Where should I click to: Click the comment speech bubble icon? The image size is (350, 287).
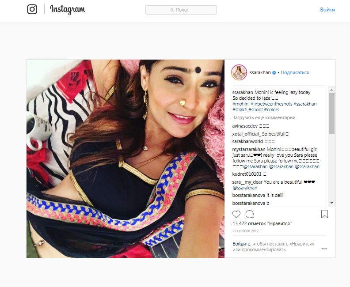tap(250, 214)
